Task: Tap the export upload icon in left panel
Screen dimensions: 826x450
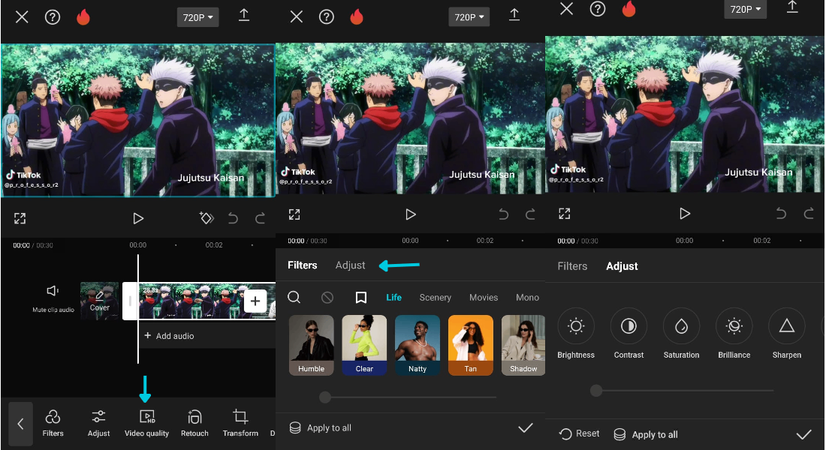Action: click(244, 15)
